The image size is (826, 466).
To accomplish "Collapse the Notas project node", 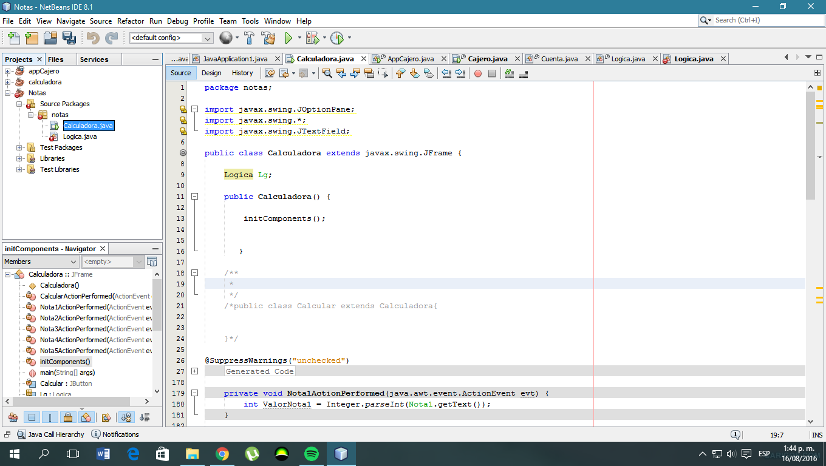I will [x=8, y=93].
